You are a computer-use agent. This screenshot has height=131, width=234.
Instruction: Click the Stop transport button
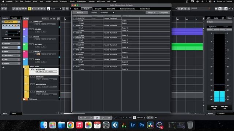97,118
